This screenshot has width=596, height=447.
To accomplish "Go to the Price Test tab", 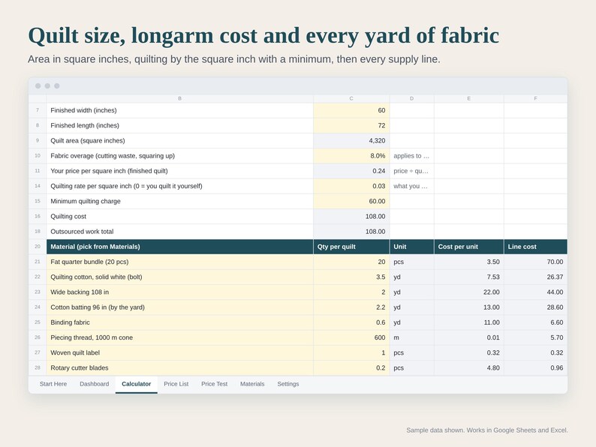I will point(215,384).
